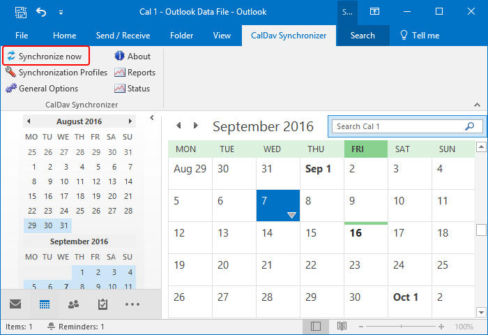Click the zoom out minus button
This screenshot has width=488, height=335.
(x=361, y=327)
